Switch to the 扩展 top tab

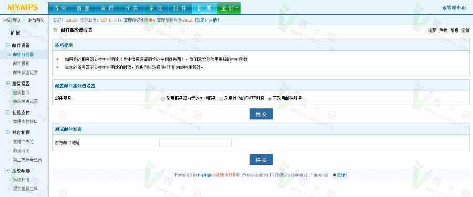pyautogui.click(x=204, y=8)
